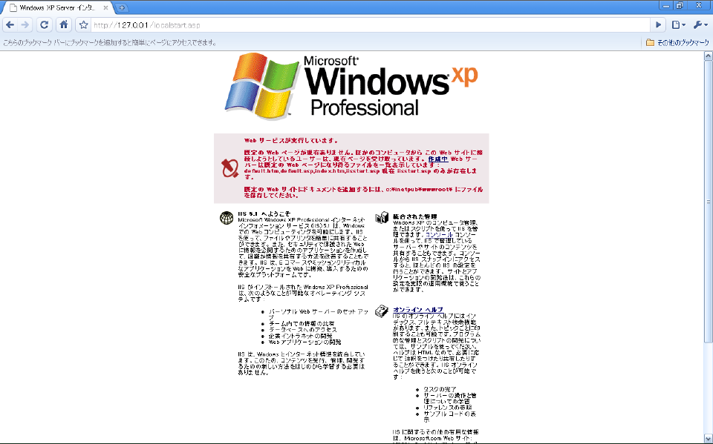Click the 'Web サービスが実行しています。' text
This screenshot has height=444, width=713.
(x=291, y=140)
